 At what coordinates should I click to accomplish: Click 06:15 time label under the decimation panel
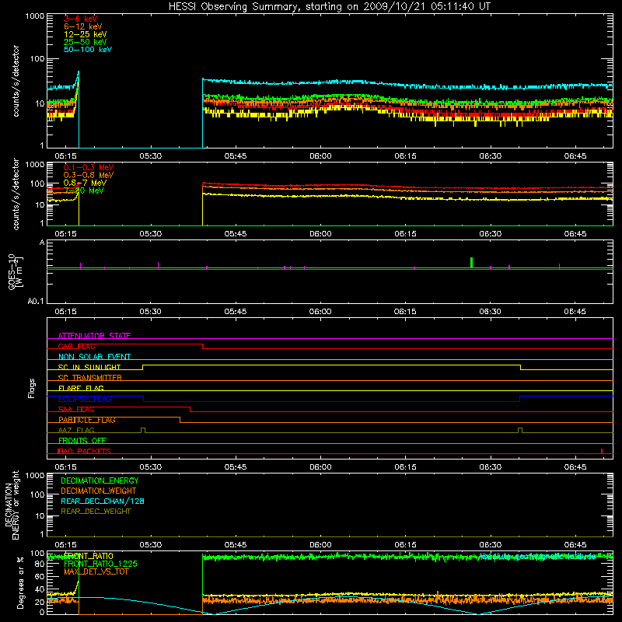tap(405, 545)
